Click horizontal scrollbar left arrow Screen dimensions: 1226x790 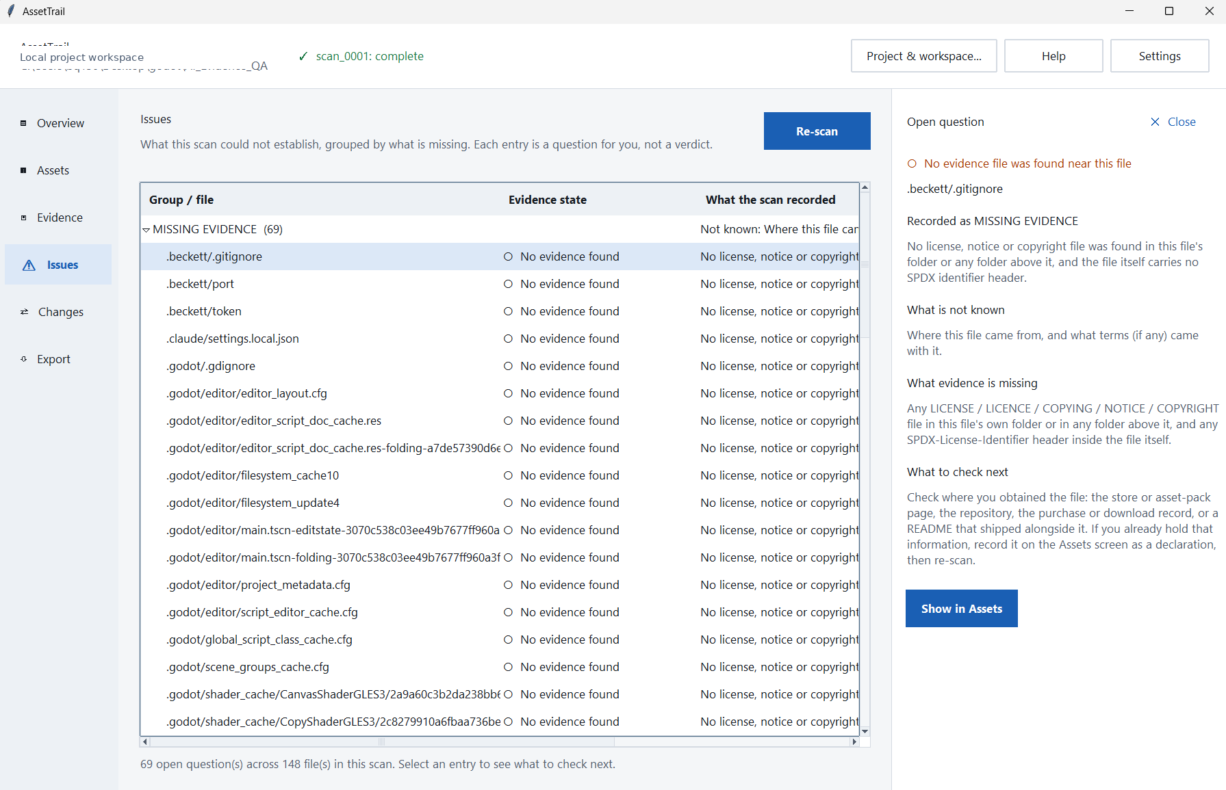(x=144, y=742)
